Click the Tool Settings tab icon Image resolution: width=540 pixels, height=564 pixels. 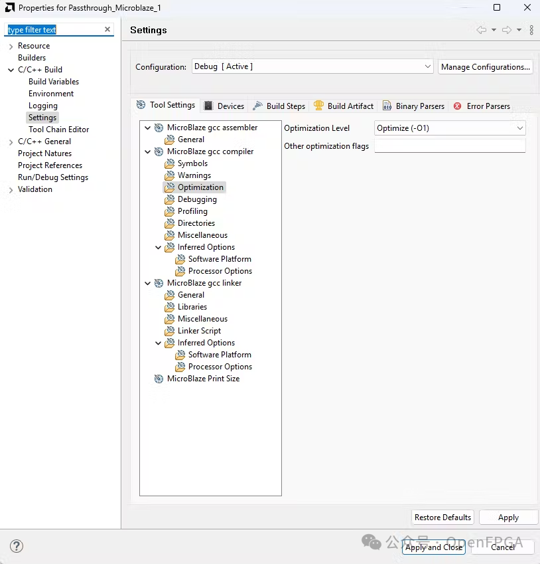pyautogui.click(x=141, y=105)
